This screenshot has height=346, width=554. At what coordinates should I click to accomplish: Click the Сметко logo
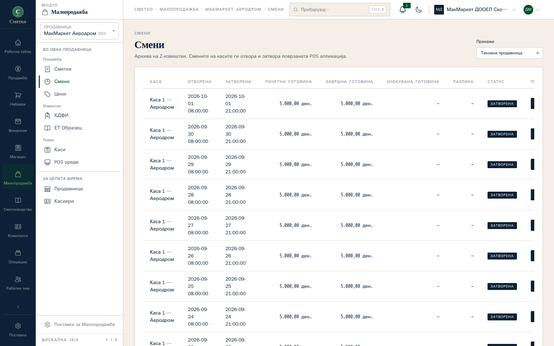18,16
